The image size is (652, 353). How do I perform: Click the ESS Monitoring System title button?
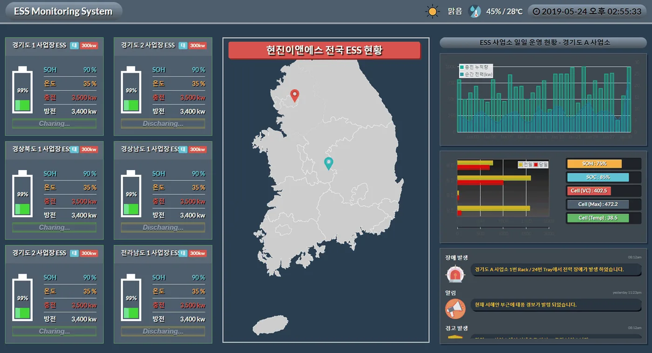point(63,12)
